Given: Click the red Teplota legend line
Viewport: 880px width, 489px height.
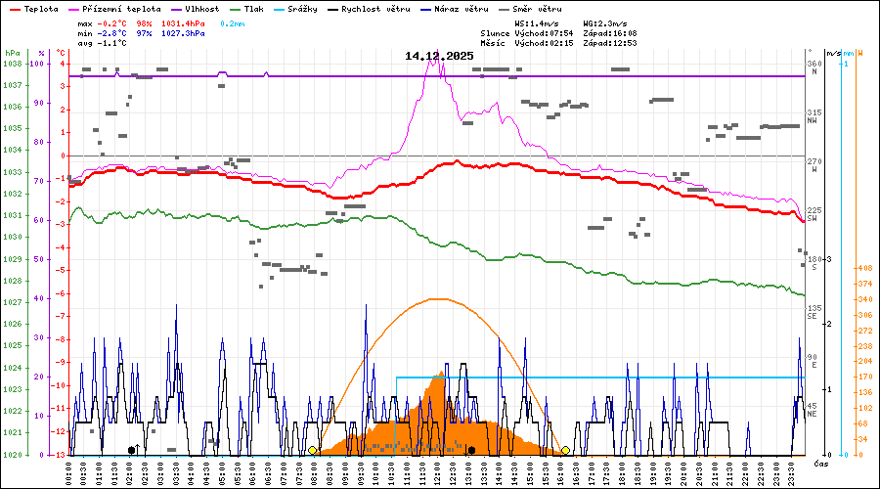Looking at the screenshot, I should tap(14, 9).
